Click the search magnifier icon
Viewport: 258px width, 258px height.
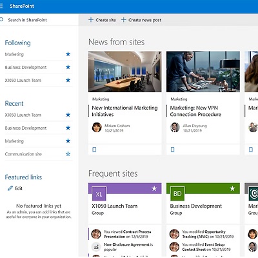click(x=2, y=19)
